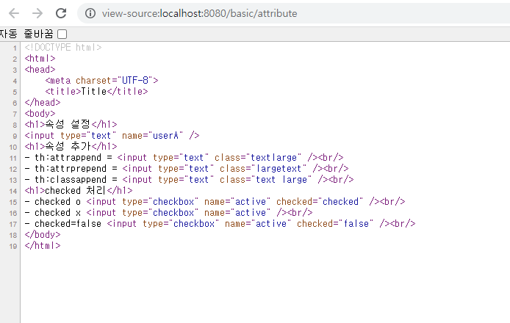Click the <h1>속성 추가</h1> line
The height and width of the screenshot is (323, 510).
71,147
